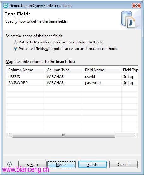Select Public fields with no accessor radio

15,42
